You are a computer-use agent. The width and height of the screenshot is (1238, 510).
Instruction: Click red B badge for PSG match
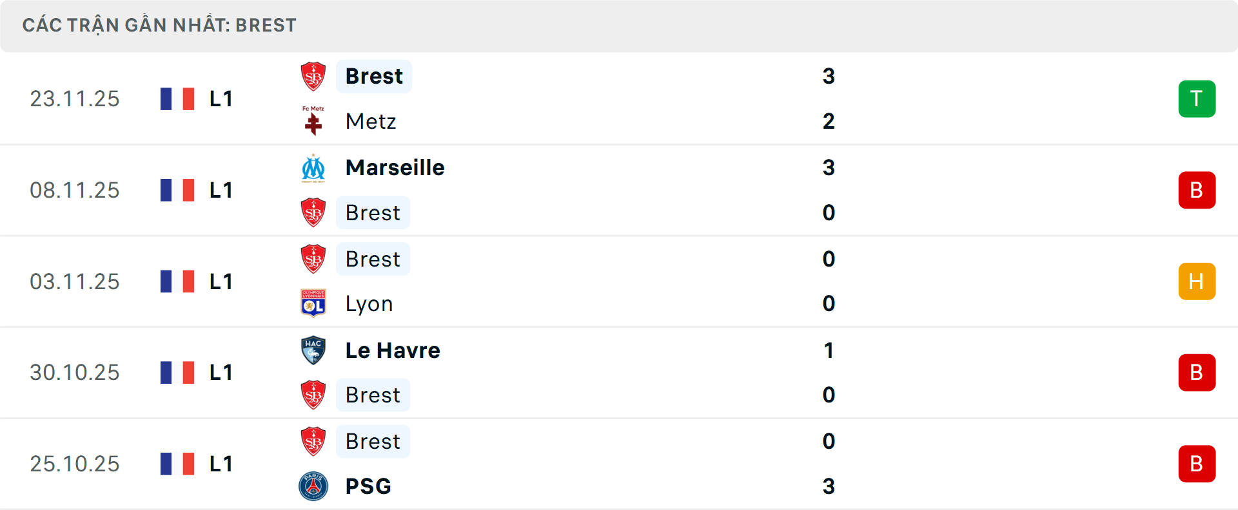(x=1197, y=464)
